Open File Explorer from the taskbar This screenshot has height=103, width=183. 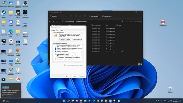81,101
